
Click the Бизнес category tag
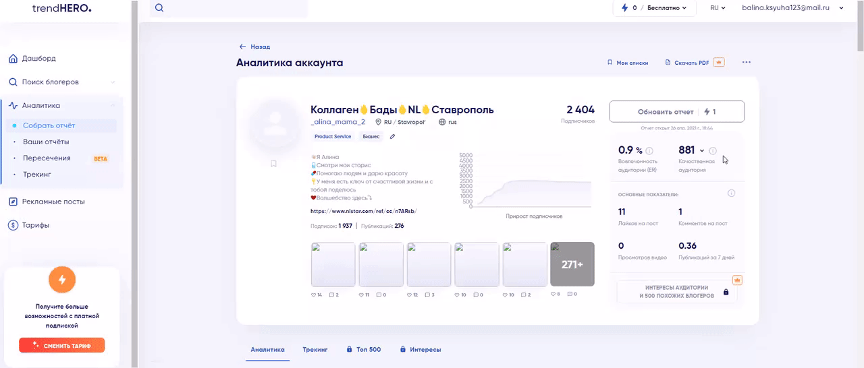point(371,136)
